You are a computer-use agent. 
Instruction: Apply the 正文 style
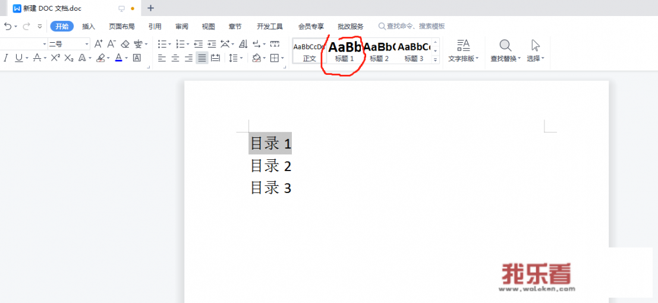[309, 51]
